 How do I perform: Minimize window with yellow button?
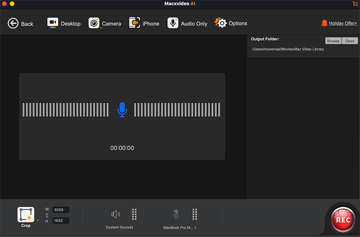coord(12,4)
